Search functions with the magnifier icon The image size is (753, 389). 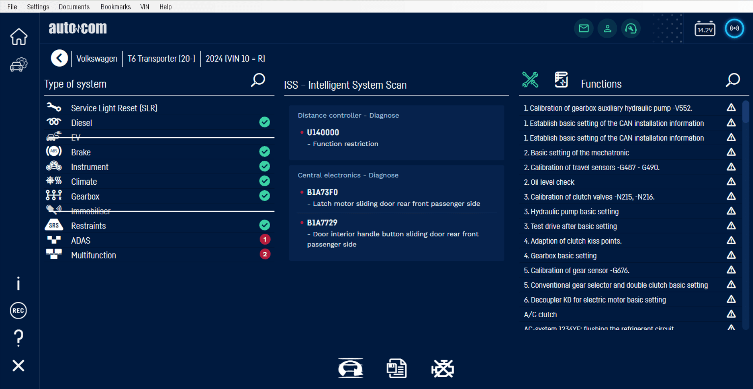pos(733,80)
